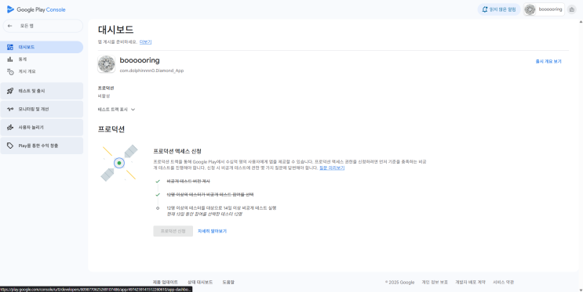Open 도움말 footer link

[x=228, y=282]
